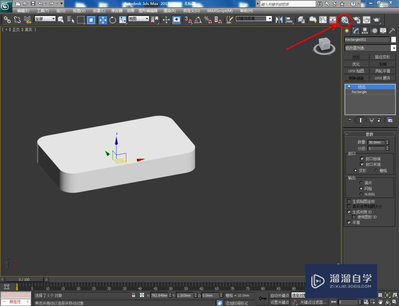The image size is (399, 306).
Task: Open Select by Name from the toolbar
Action: (69, 20)
